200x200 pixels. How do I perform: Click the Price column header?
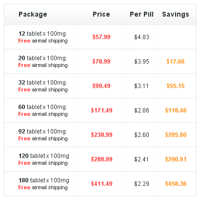pyautogui.click(x=101, y=14)
